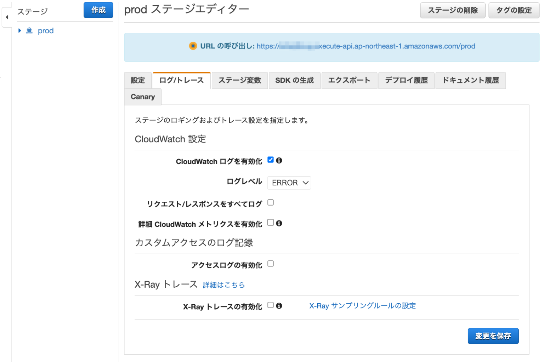The image size is (544, 362).
Task: Enable X-Ray トレースの有効化
Action: point(270,305)
